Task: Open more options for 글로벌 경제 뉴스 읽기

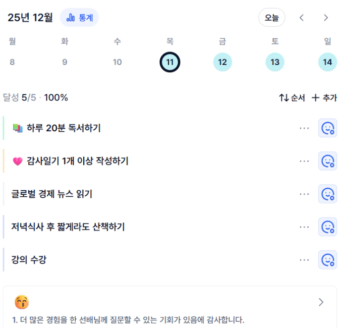Action: pyautogui.click(x=304, y=194)
